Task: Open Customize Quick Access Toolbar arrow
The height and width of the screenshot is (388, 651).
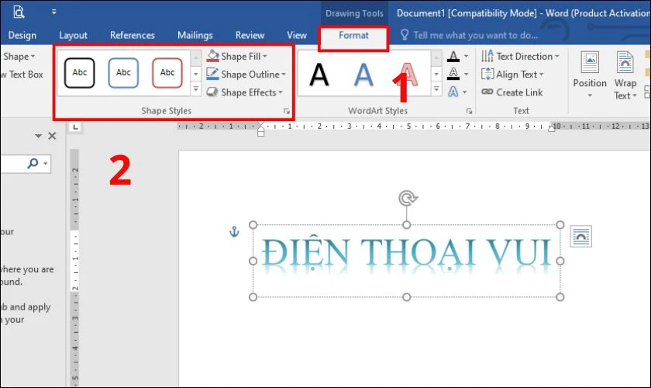Action: pyautogui.click(x=54, y=12)
